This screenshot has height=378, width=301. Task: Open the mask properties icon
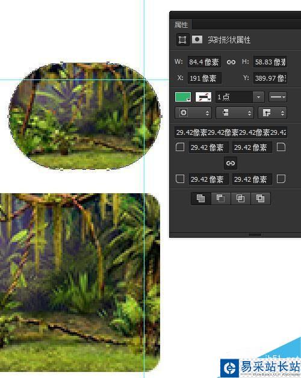point(197,39)
